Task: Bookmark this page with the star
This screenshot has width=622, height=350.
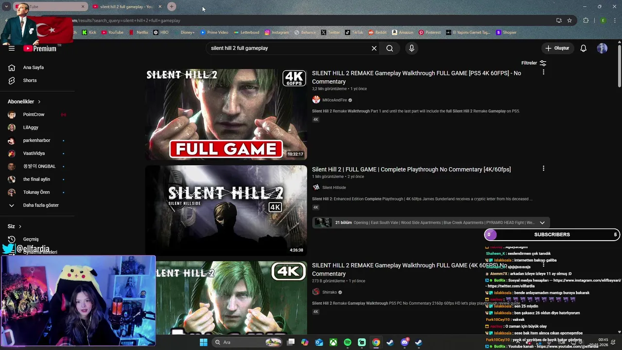Action: coord(570,20)
